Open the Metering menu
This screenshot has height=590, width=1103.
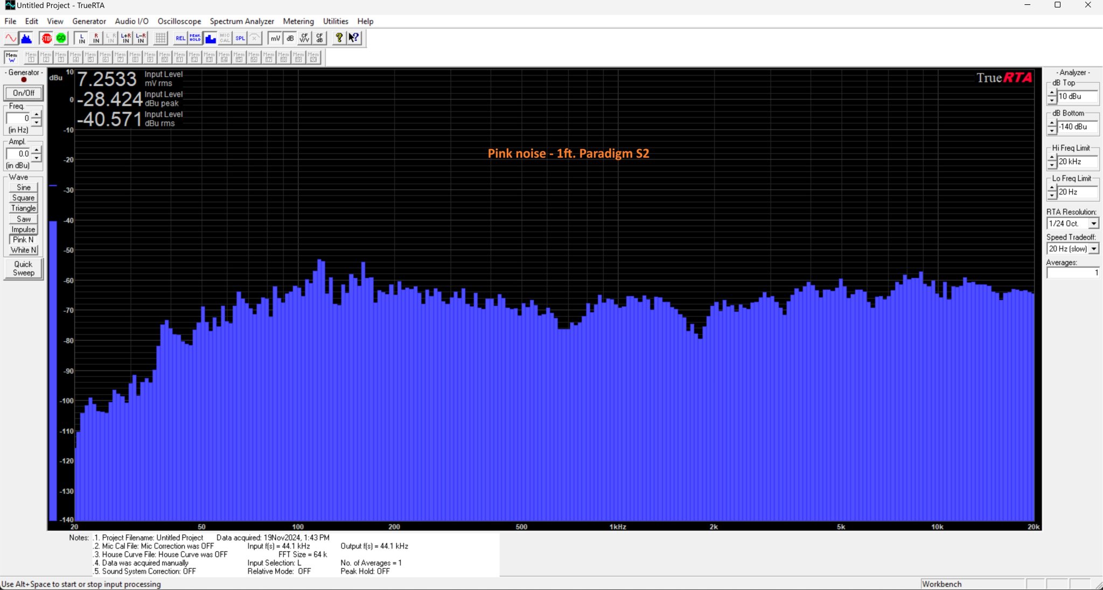click(x=298, y=21)
